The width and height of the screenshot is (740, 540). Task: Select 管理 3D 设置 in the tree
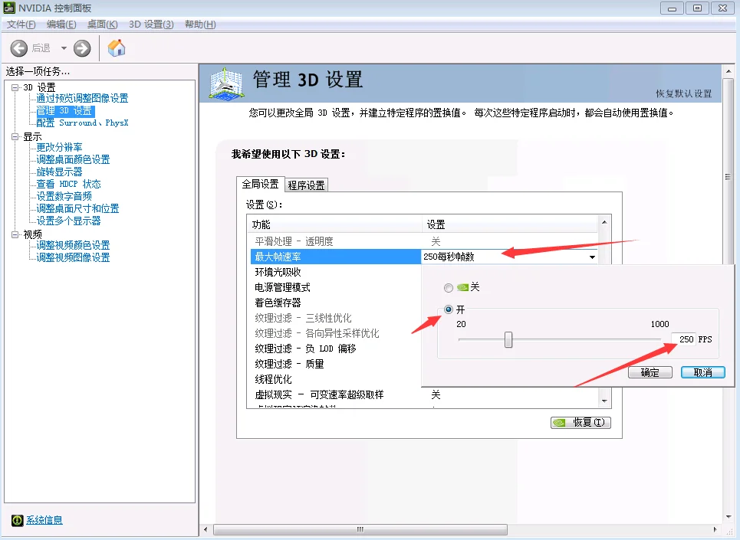(65, 111)
